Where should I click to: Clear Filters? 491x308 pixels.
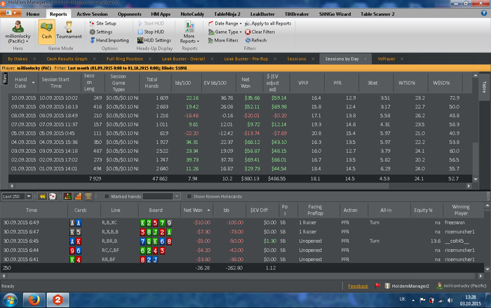coord(260,32)
